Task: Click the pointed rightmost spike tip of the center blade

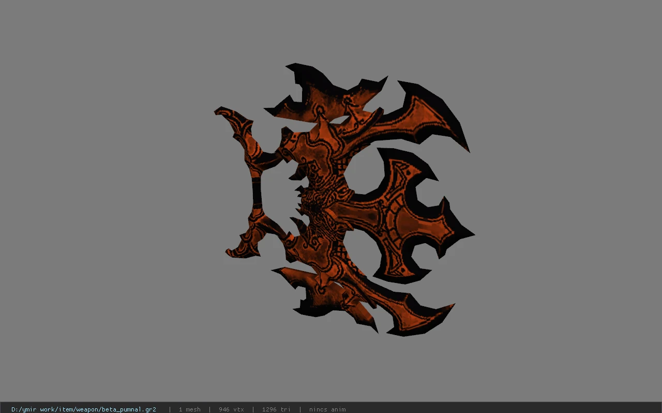Action: (x=470, y=235)
